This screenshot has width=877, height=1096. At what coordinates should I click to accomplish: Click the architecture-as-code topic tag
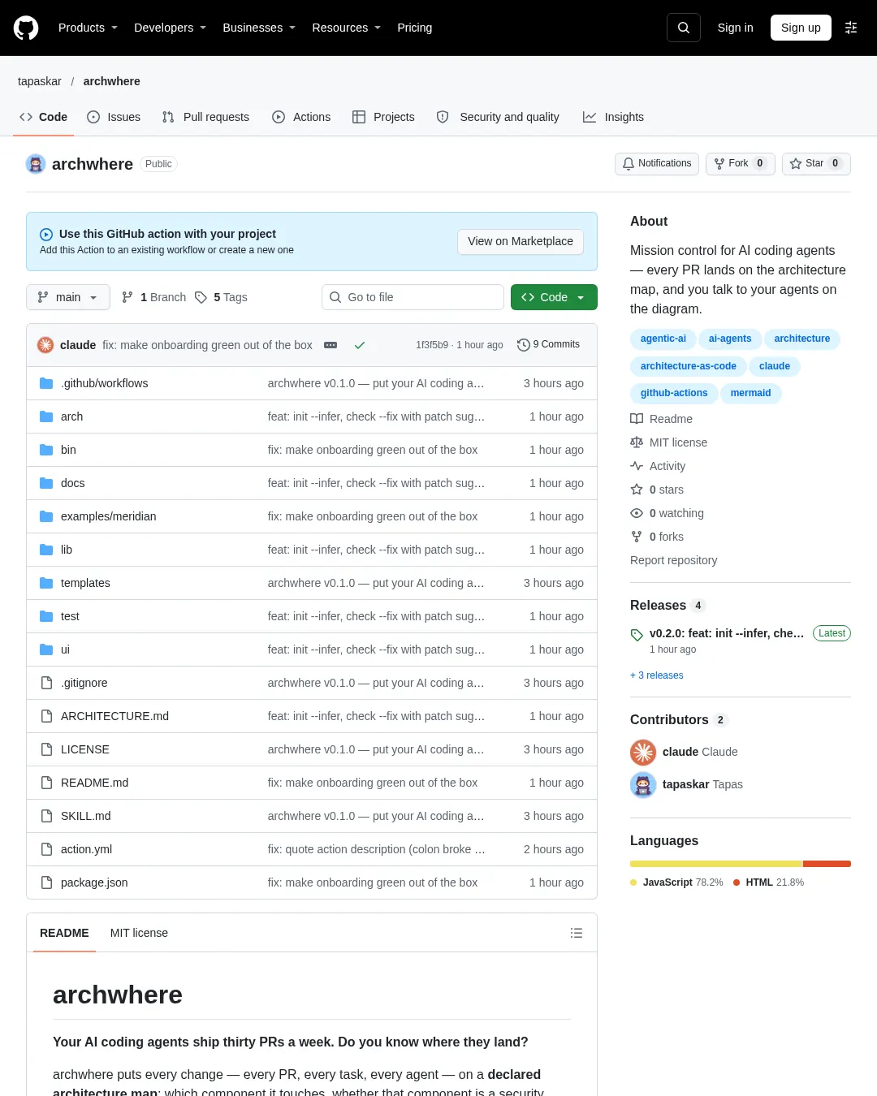click(x=688, y=366)
